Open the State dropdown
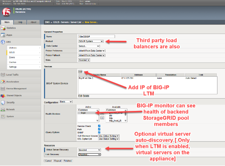225x166 pixels. pyautogui.click(x=84, y=60)
